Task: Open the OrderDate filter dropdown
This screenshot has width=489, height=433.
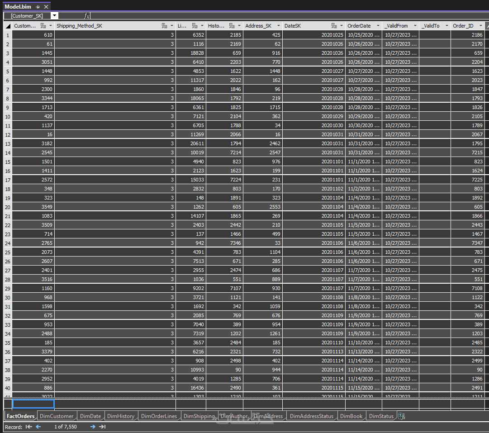Action: (x=378, y=26)
